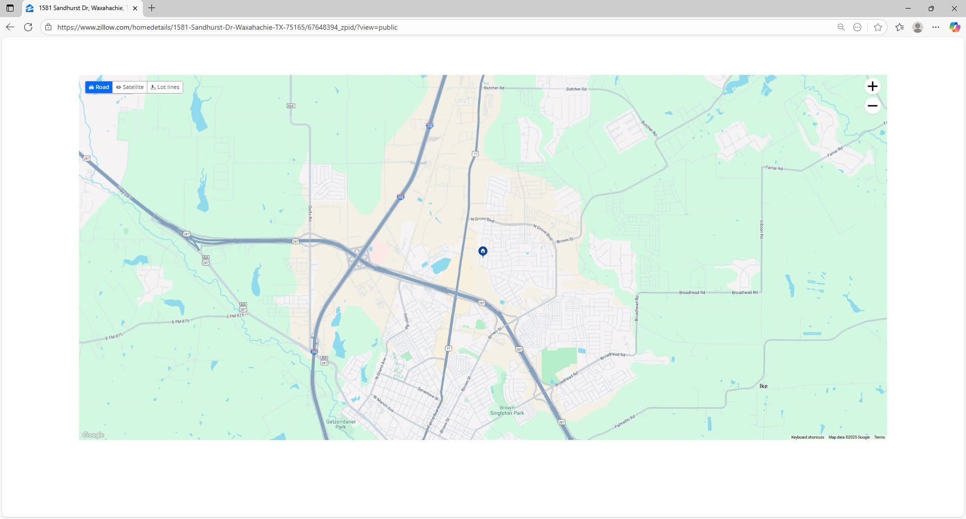Switch map to Satellite view
966x519 pixels.
(130, 88)
